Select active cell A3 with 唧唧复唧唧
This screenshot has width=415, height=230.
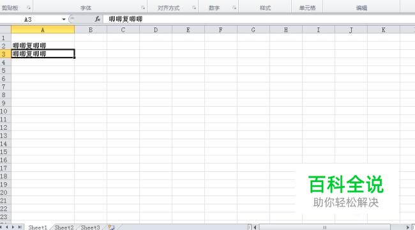(x=43, y=54)
